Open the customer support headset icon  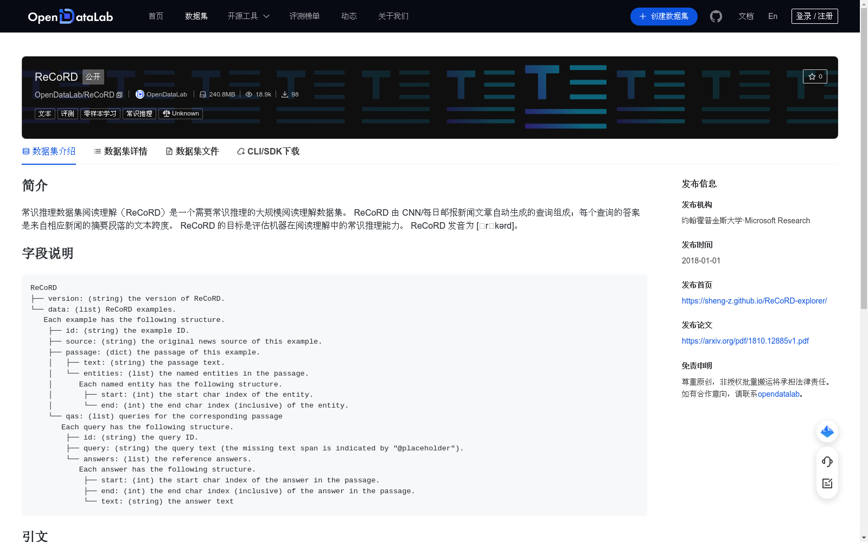point(827,461)
